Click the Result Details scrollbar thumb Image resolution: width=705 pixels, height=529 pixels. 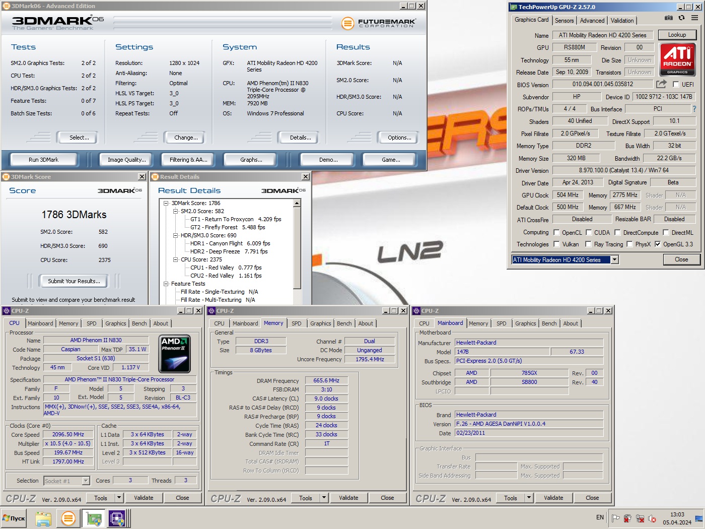click(x=297, y=248)
